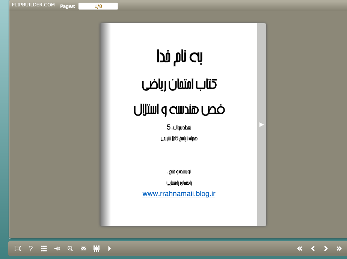Go to the next page arrow in toolbar
The width and height of the screenshot is (347, 259).
pyautogui.click(x=326, y=248)
